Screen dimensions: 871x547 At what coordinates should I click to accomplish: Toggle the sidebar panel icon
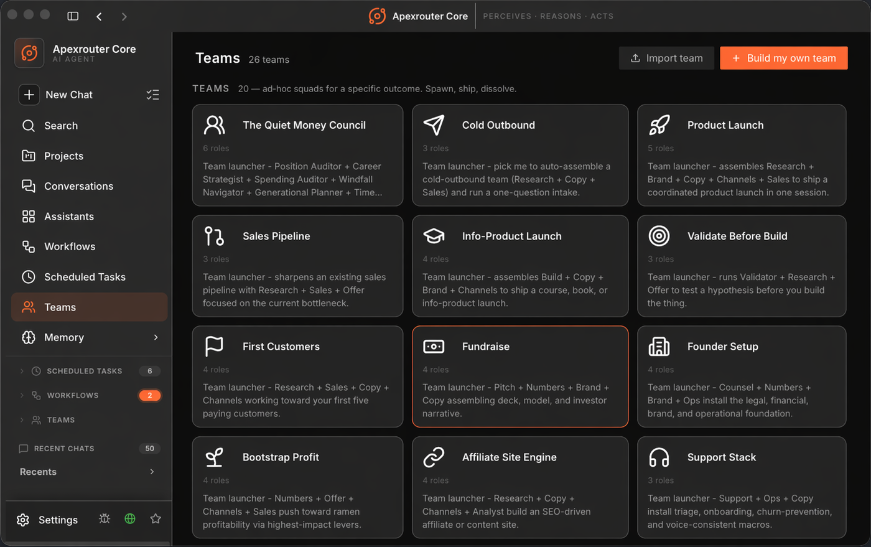[73, 16]
